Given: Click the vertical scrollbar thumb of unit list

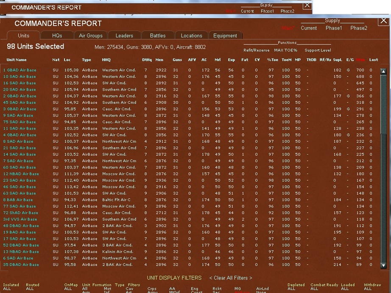Looking at the screenshot, I should (x=383, y=104).
